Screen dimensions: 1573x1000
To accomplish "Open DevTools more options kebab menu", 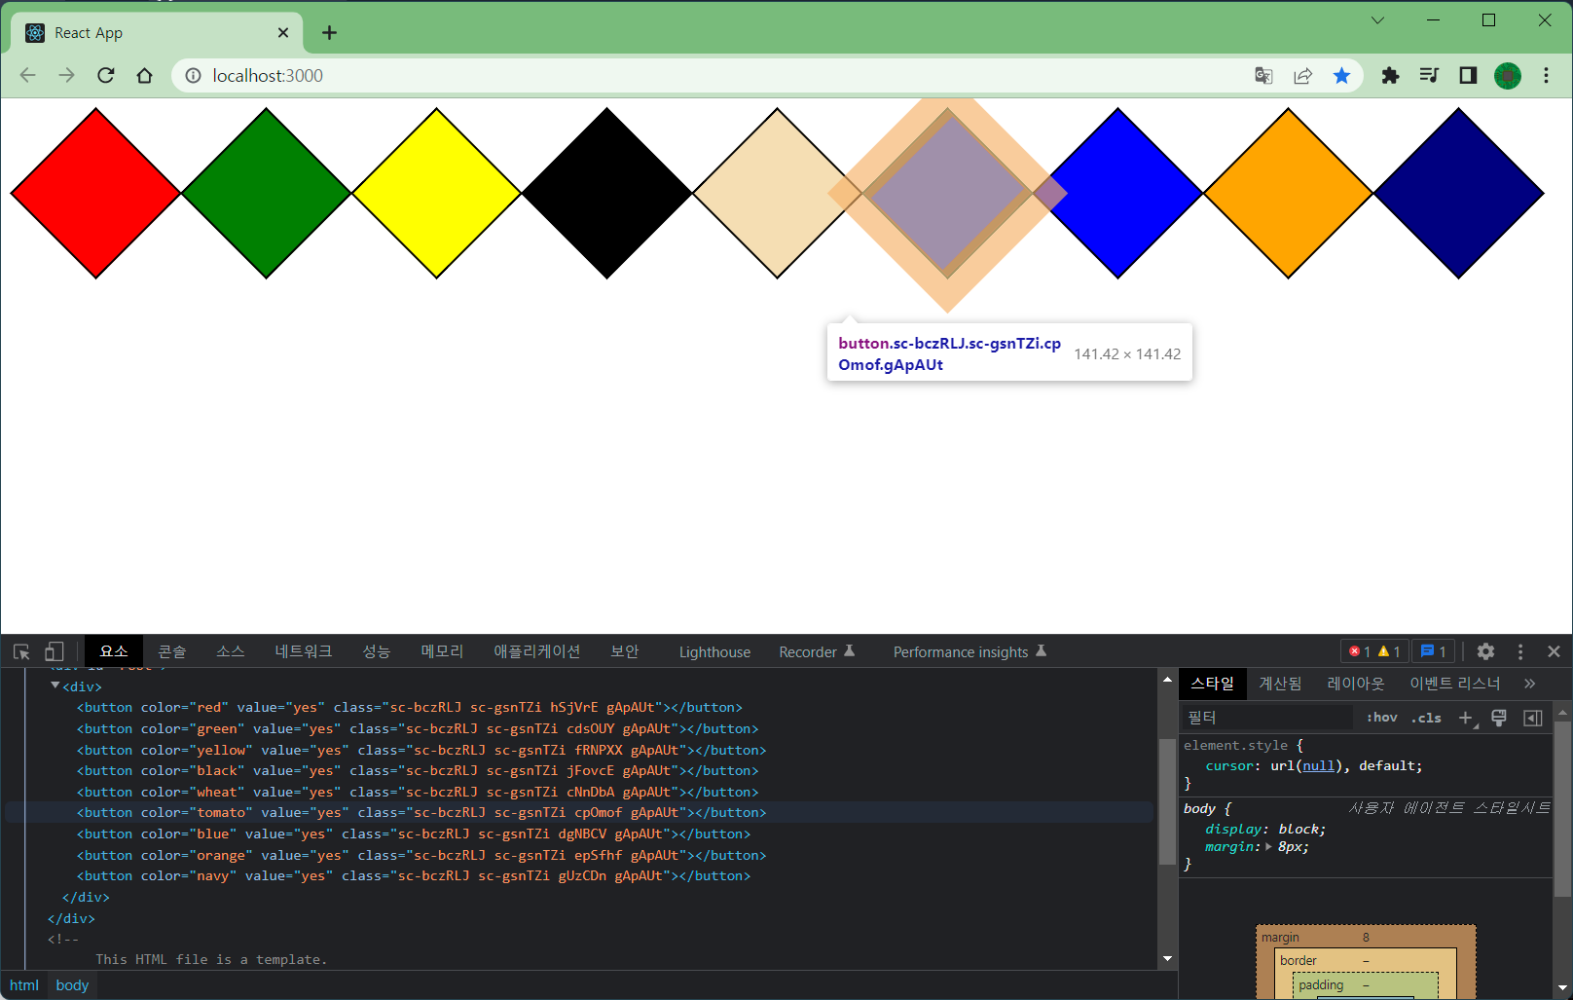I will [x=1520, y=651].
